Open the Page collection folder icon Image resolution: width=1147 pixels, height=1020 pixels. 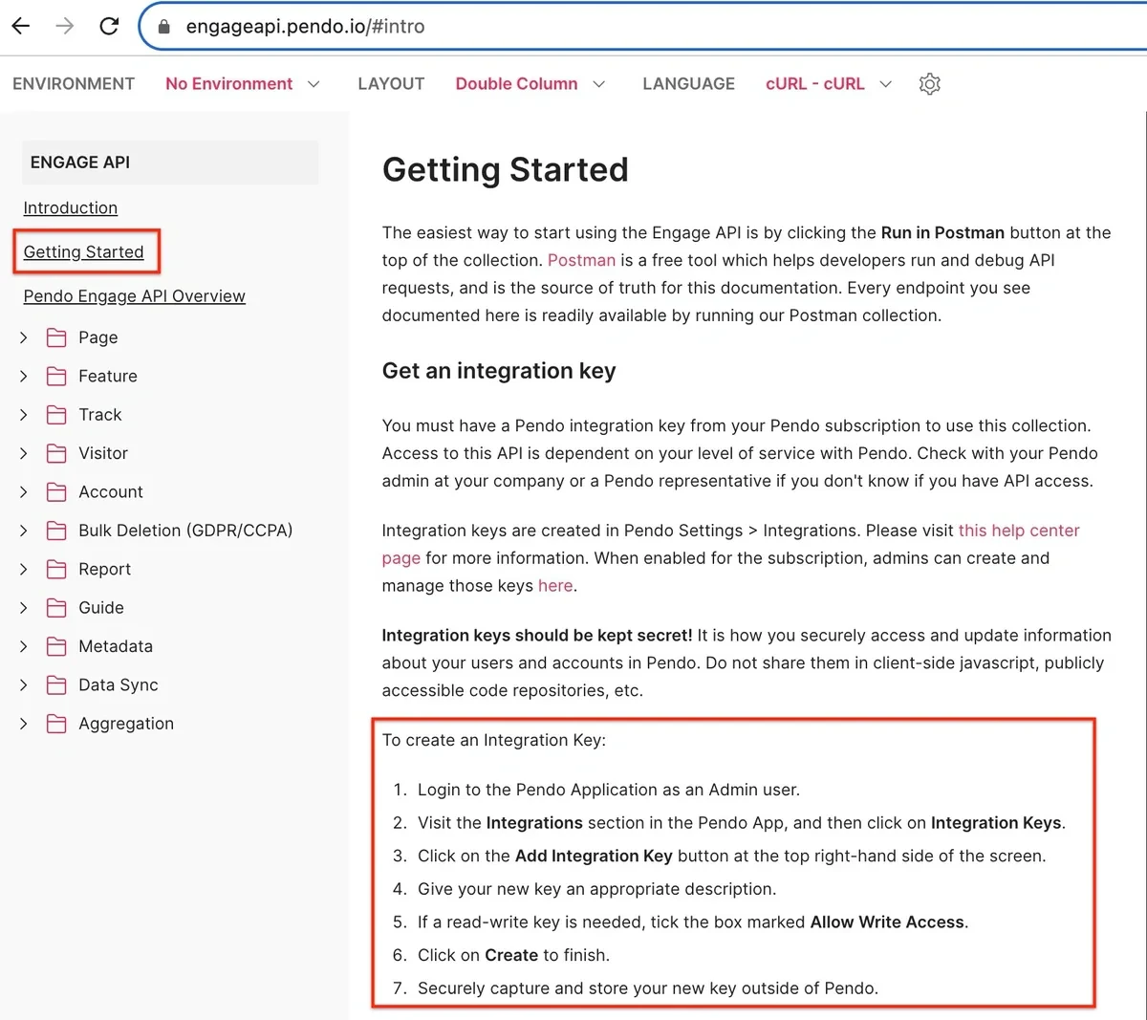pos(57,337)
